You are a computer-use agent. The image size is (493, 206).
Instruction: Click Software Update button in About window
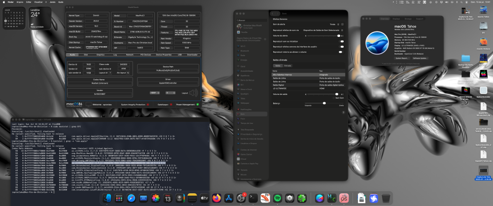pyautogui.click(x=421, y=59)
